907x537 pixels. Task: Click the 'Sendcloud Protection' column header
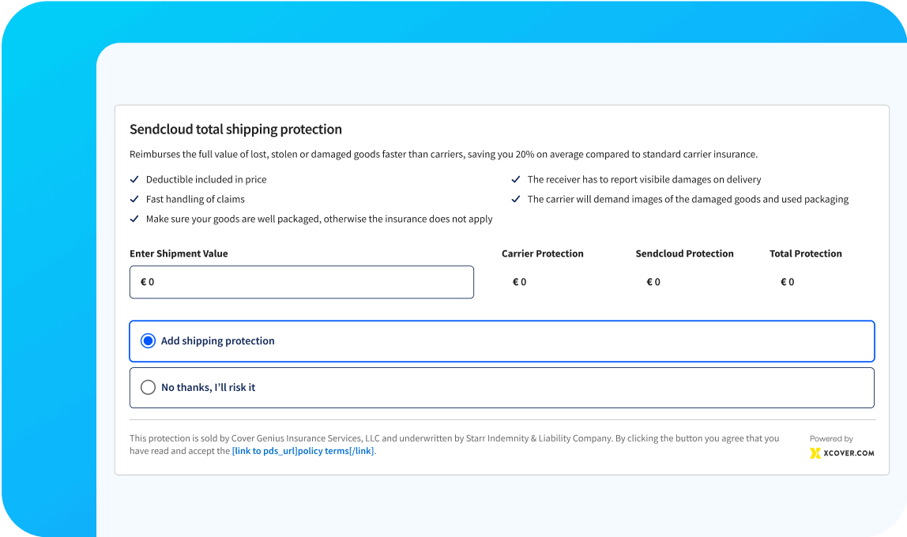(x=684, y=253)
